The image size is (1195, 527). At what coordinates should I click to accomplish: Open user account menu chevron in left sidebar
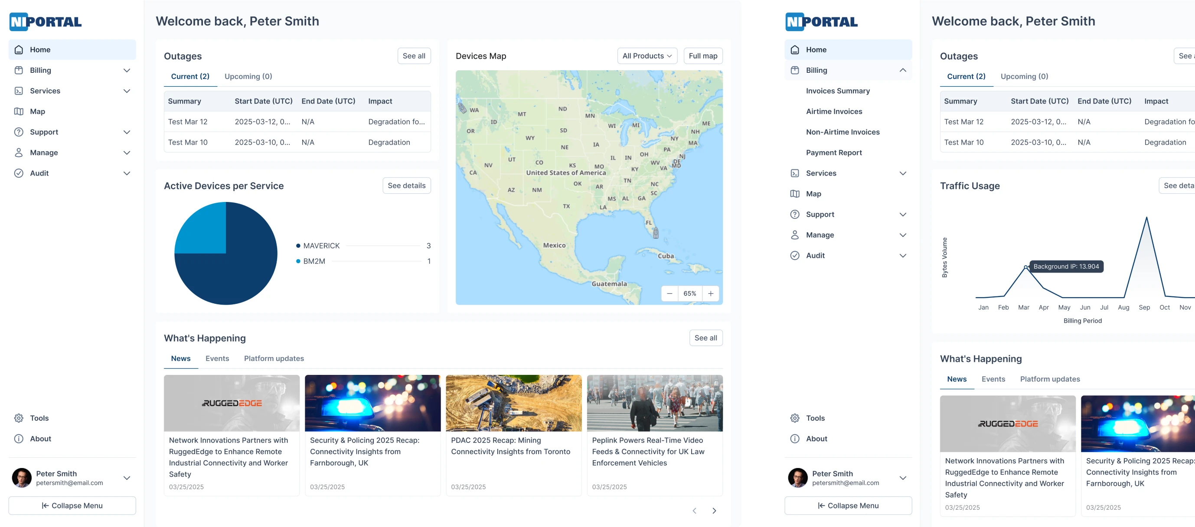127,478
